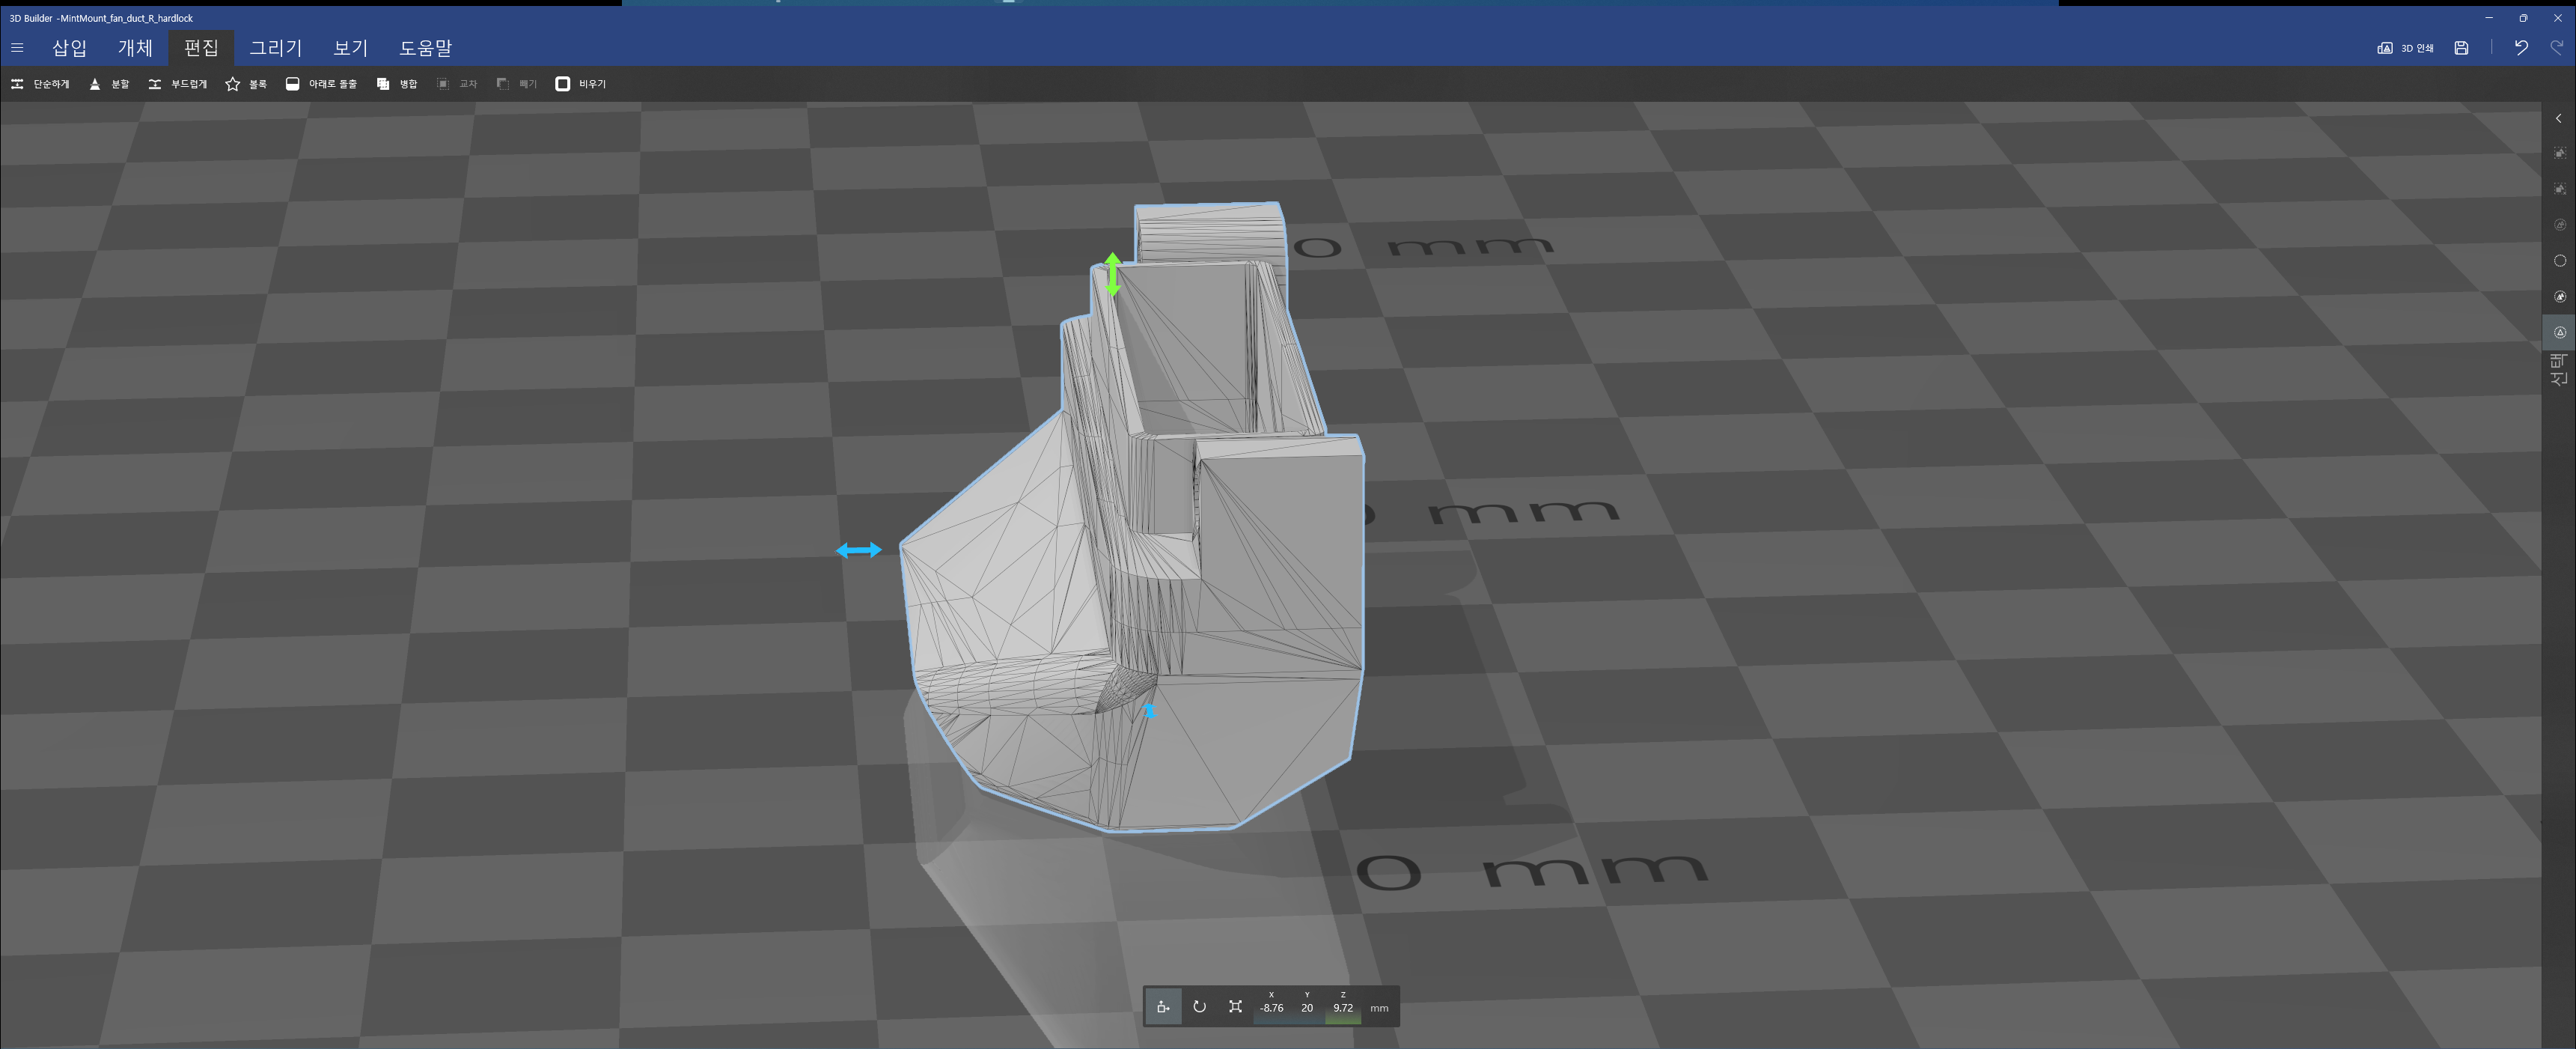This screenshot has height=1049, width=2576.
Task: Select the rotate mode icon
Action: point(1199,1007)
